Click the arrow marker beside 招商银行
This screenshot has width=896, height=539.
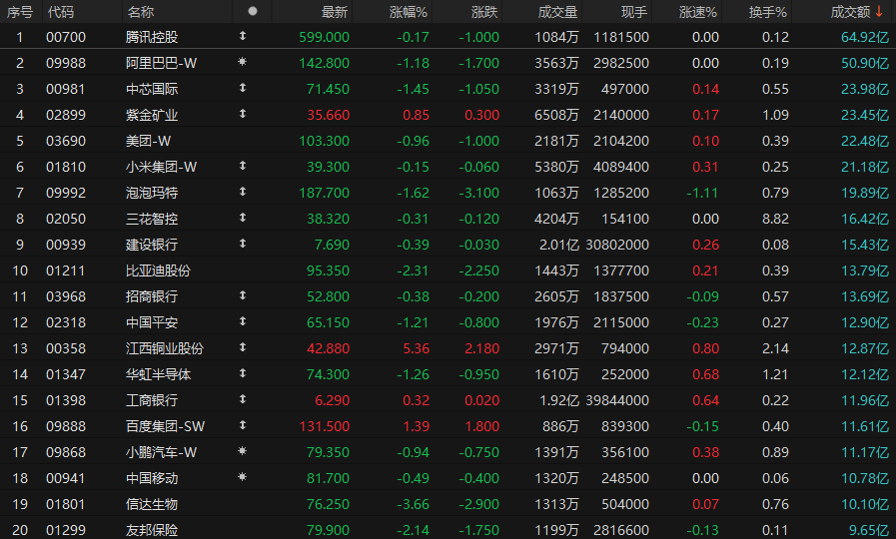[x=243, y=295]
